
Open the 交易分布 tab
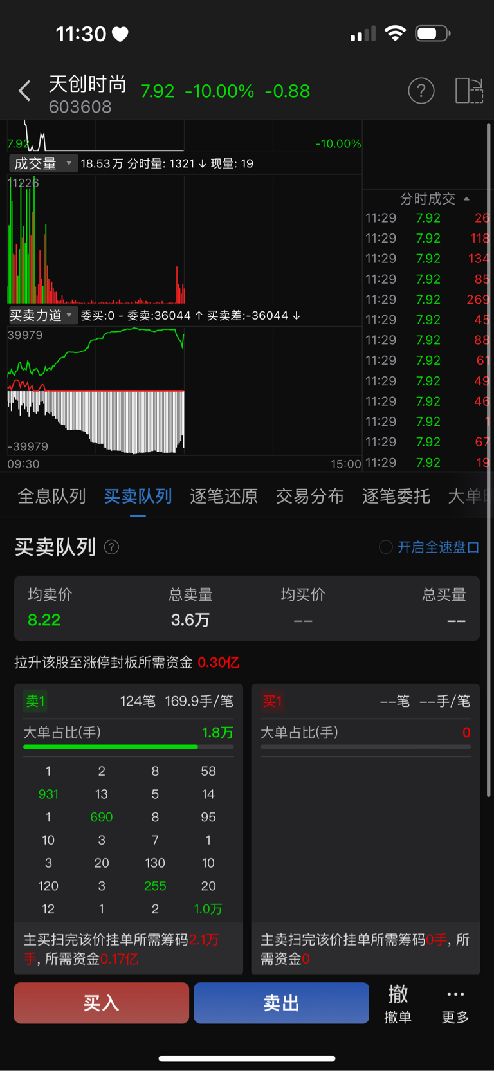tap(310, 496)
